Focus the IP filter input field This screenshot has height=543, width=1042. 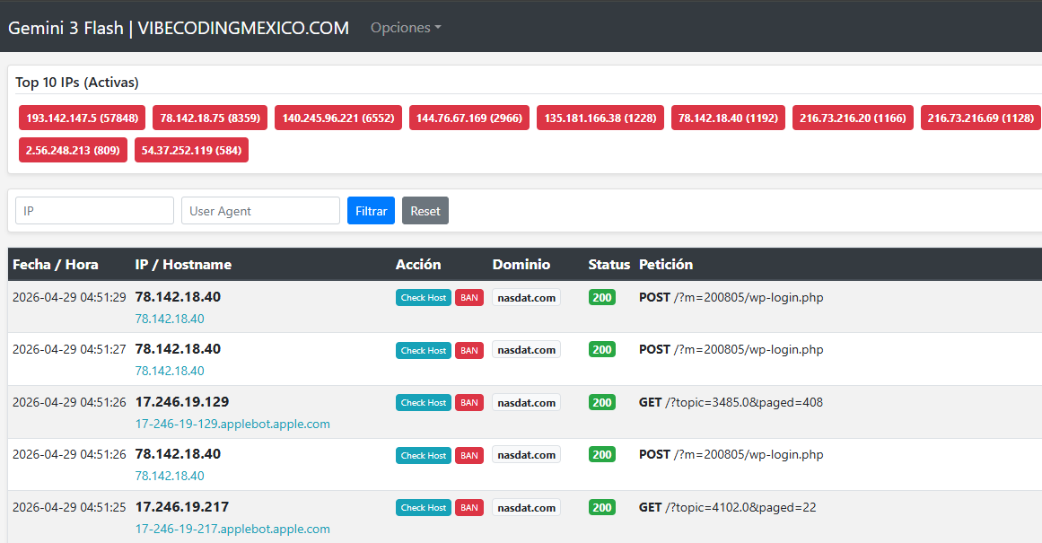point(94,211)
